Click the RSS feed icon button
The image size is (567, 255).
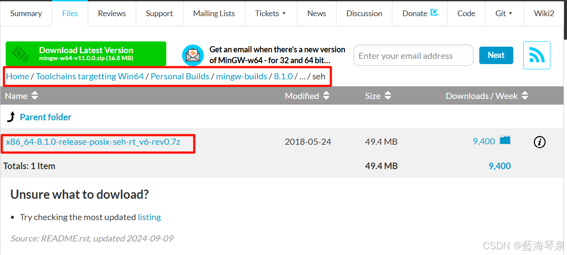point(536,55)
